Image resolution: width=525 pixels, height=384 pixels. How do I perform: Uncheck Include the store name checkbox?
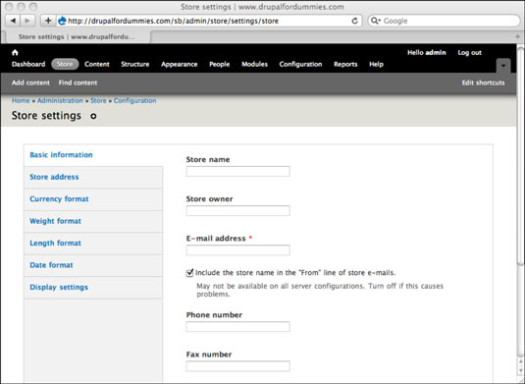pos(189,272)
